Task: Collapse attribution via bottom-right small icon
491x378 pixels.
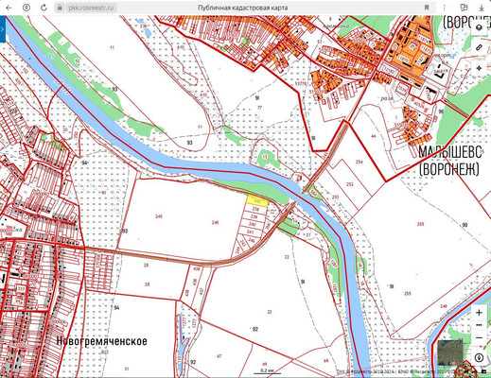Action: click(x=483, y=371)
